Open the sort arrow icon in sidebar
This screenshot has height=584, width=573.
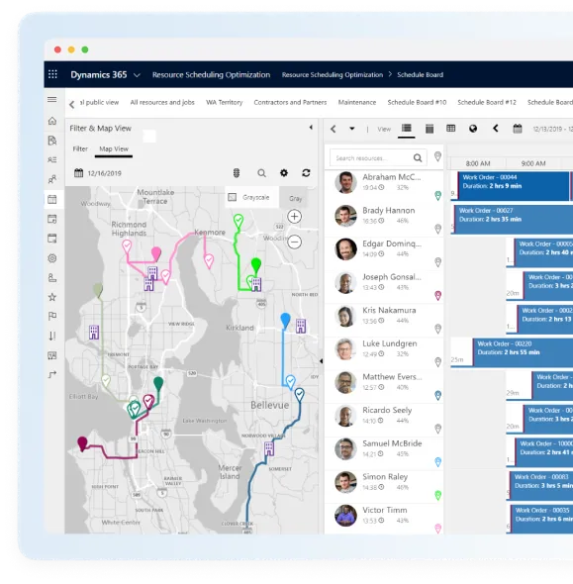pos(52,336)
